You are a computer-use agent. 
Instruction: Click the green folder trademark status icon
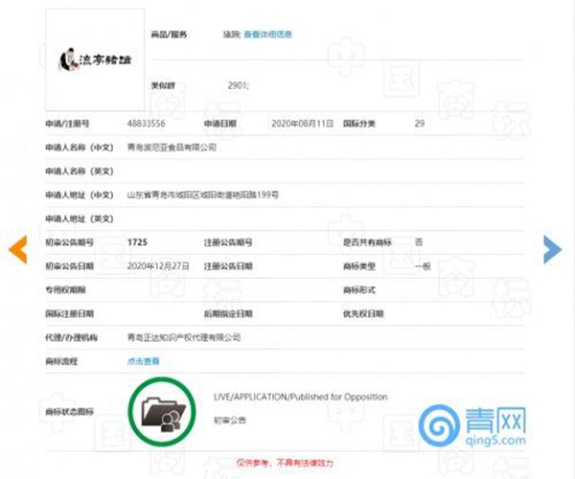click(162, 412)
